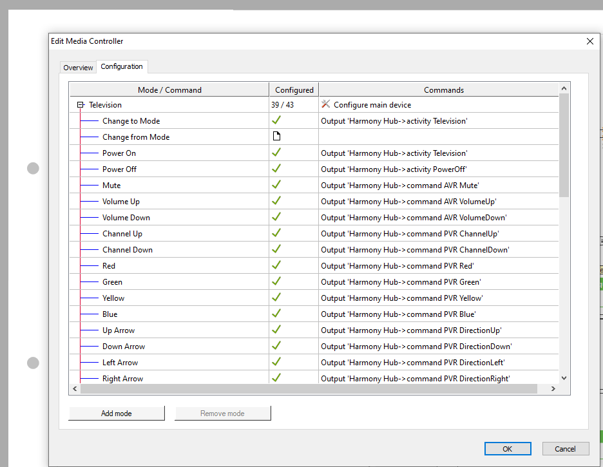The width and height of the screenshot is (603, 467).
Task: Collapse the Television mode tree node
Action: pos(81,105)
